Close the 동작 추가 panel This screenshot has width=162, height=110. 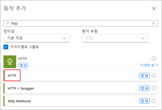pyautogui.click(x=154, y=8)
